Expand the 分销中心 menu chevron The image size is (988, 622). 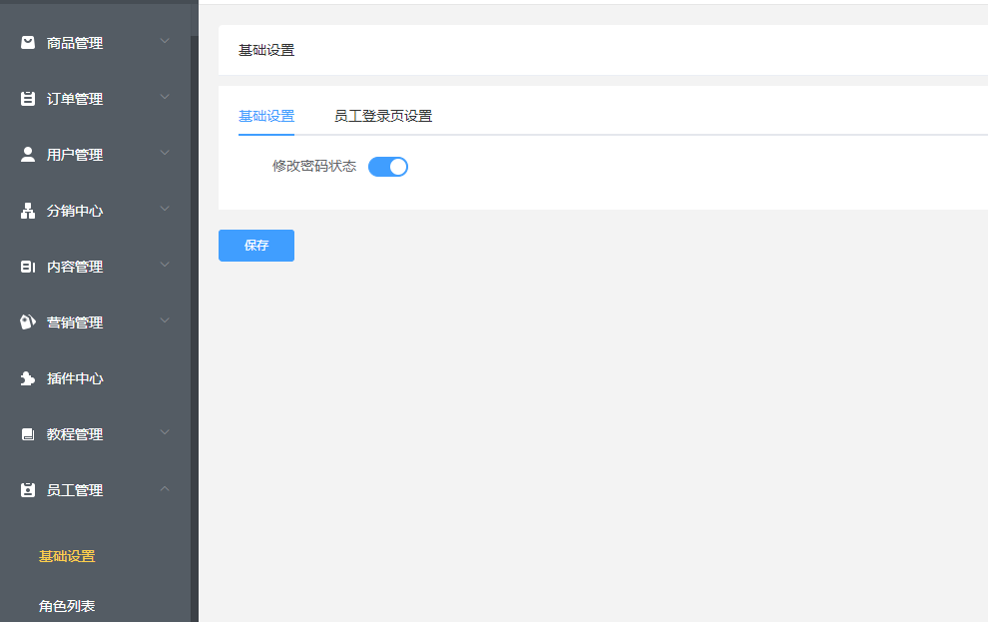pyautogui.click(x=165, y=209)
